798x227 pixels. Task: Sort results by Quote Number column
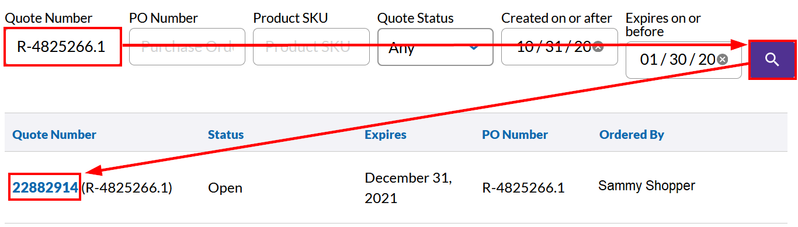[54, 135]
